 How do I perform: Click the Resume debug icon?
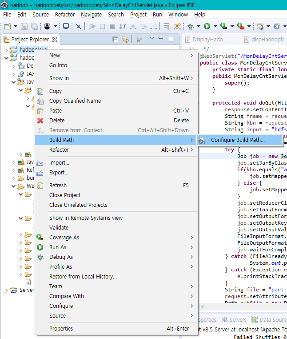(92, 26)
